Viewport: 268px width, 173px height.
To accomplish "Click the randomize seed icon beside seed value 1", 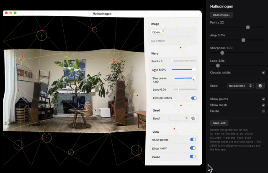I will click(193, 118).
